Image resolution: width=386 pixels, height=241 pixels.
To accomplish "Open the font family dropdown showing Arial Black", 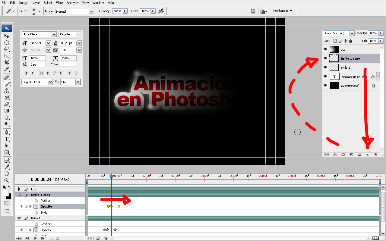I will pyautogui.click(x=54, y=34).
